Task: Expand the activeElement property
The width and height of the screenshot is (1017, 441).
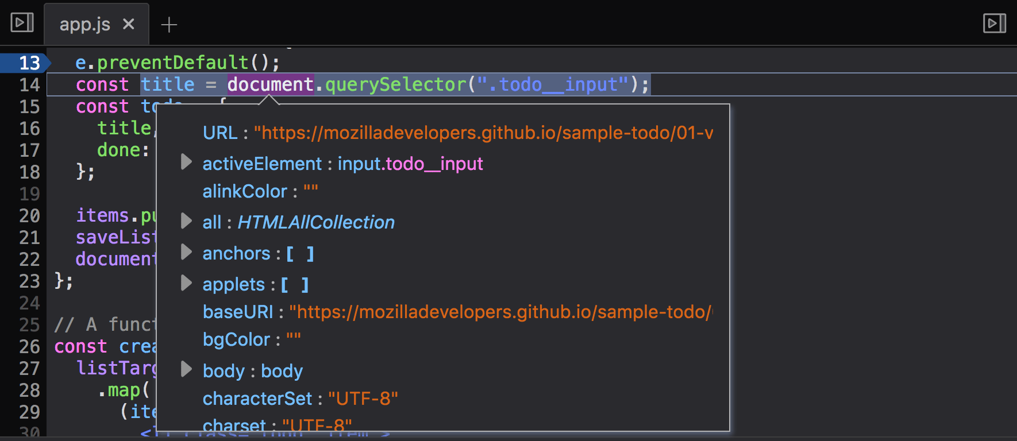Action: (x=186, y=163)
